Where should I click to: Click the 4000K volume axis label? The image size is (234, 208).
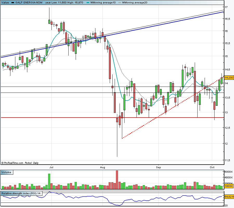229,177
